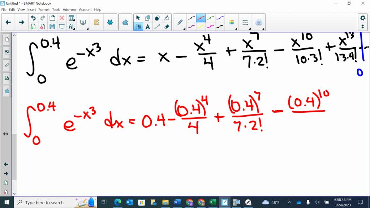This screenshot has width=370, height=208.
Task: Select the Text tool
Action: tap(148, 26)
